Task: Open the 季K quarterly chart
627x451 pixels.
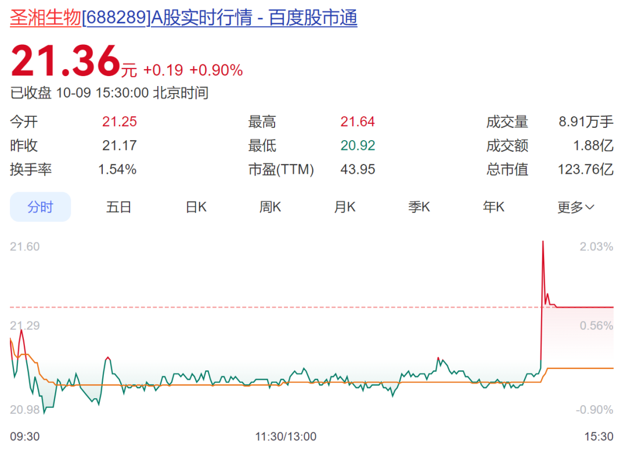Action: click(419, 207)
